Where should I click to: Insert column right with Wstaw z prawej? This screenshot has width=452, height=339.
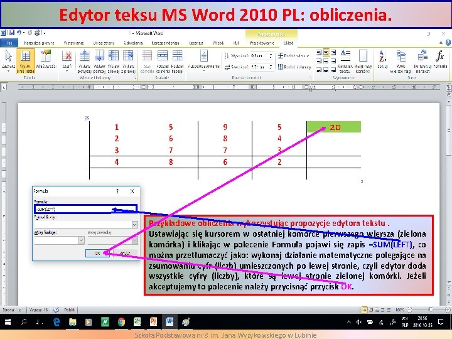(128, 61)
